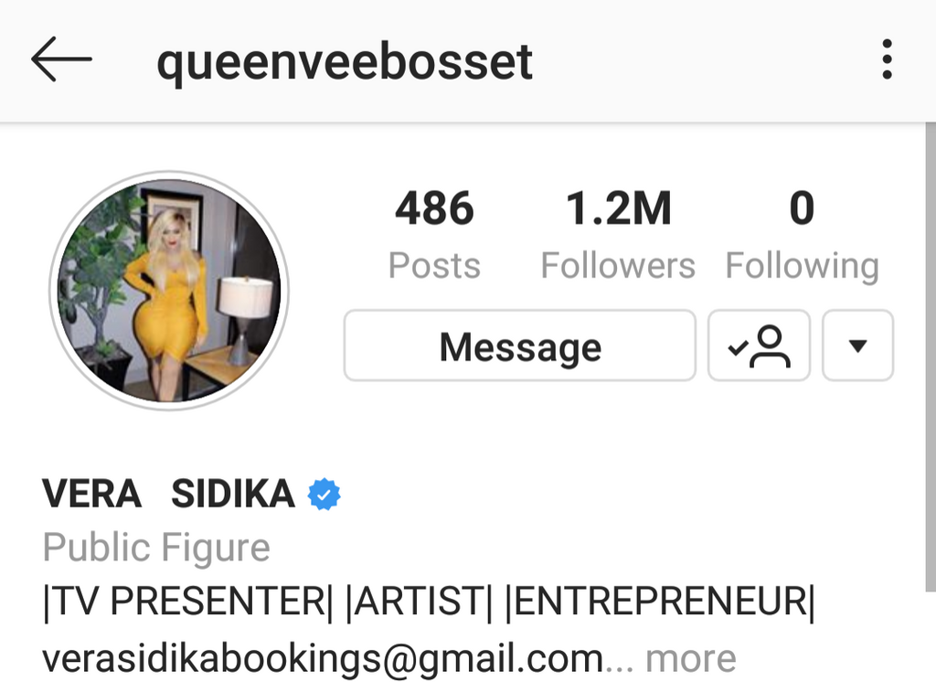Go back using the arrow icon
This screenshot has height=682, width=936.
coord(61,59)
